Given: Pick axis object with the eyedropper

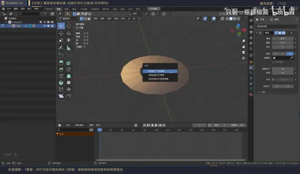Looking at the screenshot, I should coord(291,58).
